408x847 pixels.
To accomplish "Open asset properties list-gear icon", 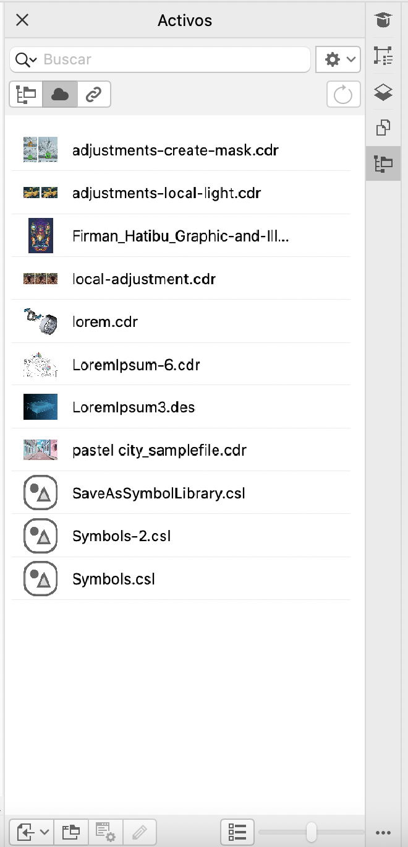I will (x=106, y=832).
